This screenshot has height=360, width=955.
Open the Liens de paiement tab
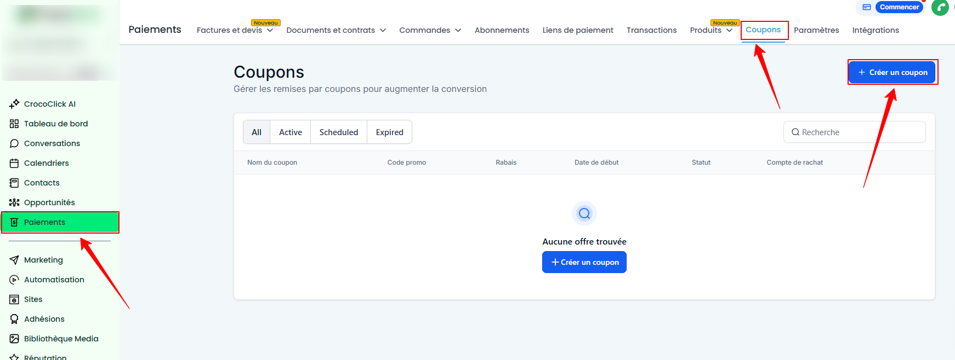click(578, 30)
